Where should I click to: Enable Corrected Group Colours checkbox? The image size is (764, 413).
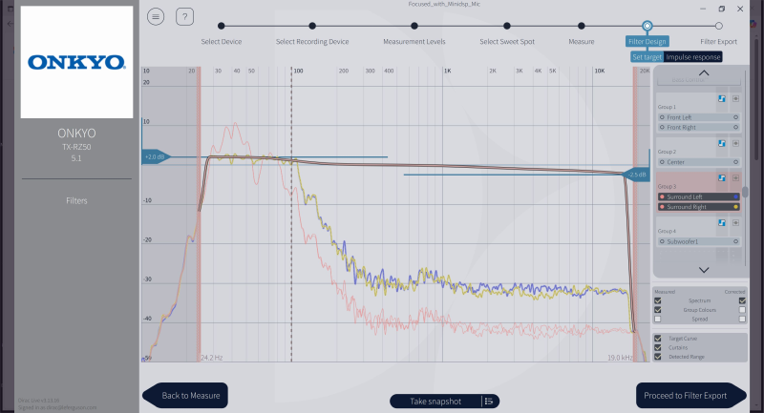pos(742,310)
